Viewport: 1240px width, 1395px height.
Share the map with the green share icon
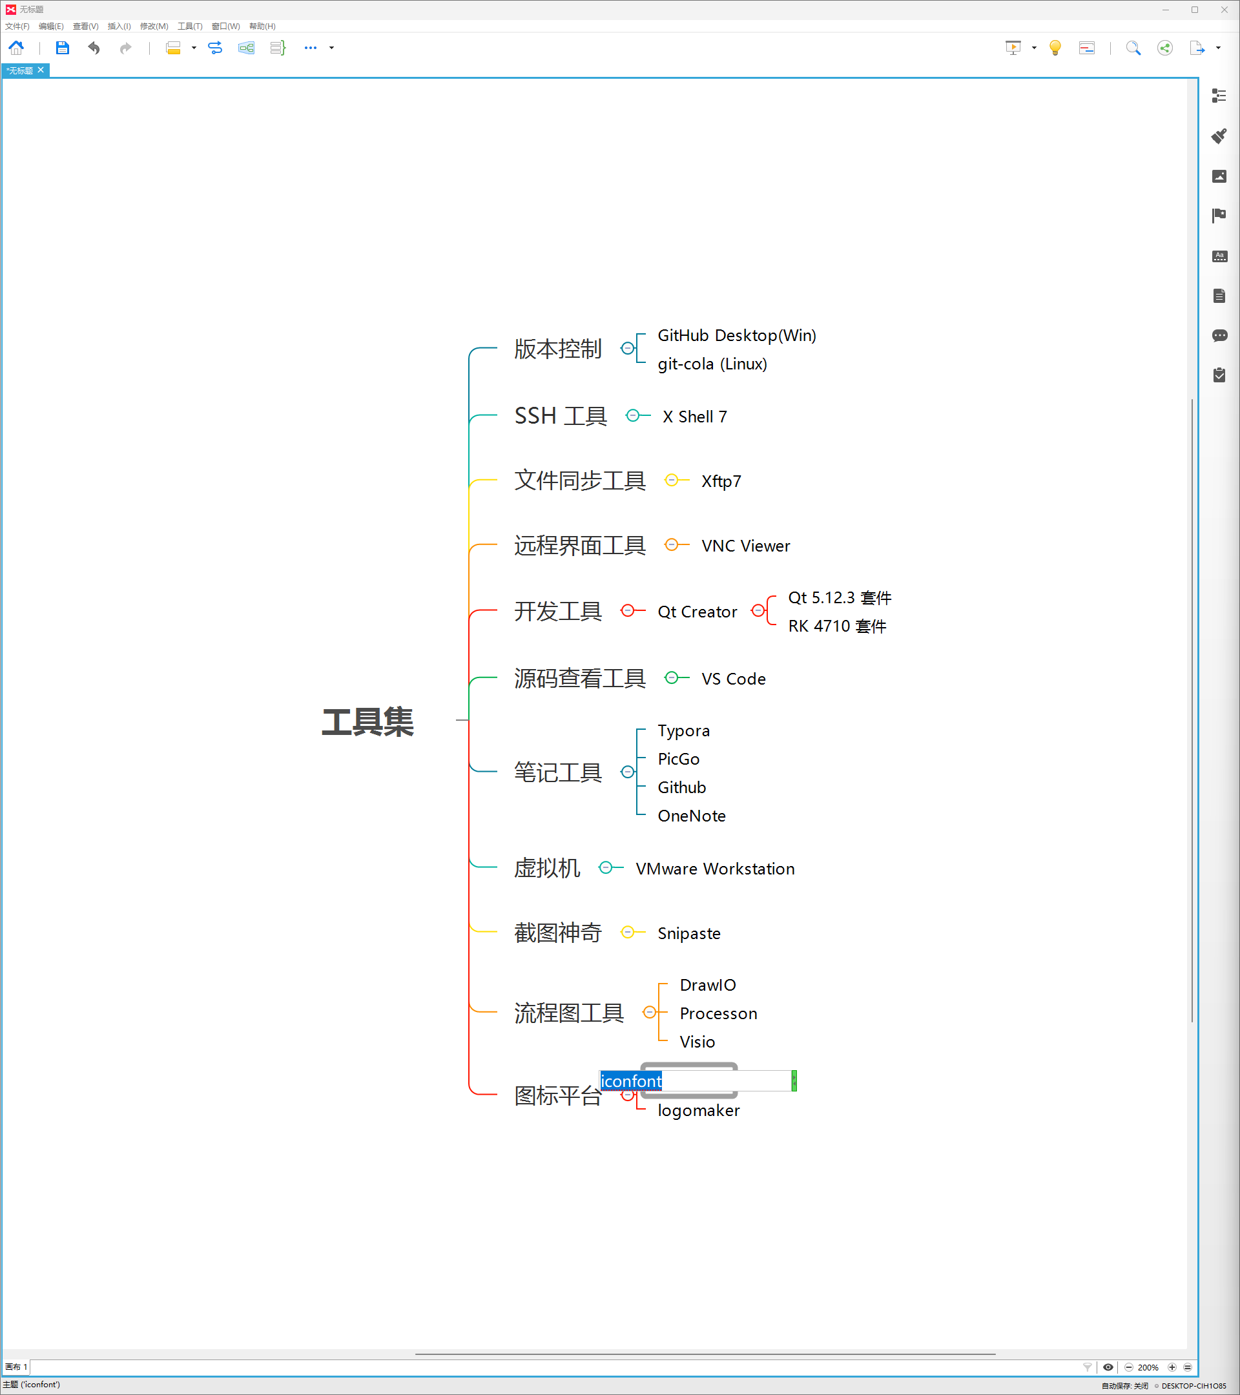pyautogui.click(x=1165, y=48)
